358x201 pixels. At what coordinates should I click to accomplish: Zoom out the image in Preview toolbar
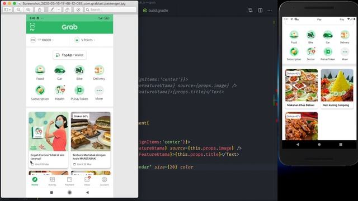(18, 9)
